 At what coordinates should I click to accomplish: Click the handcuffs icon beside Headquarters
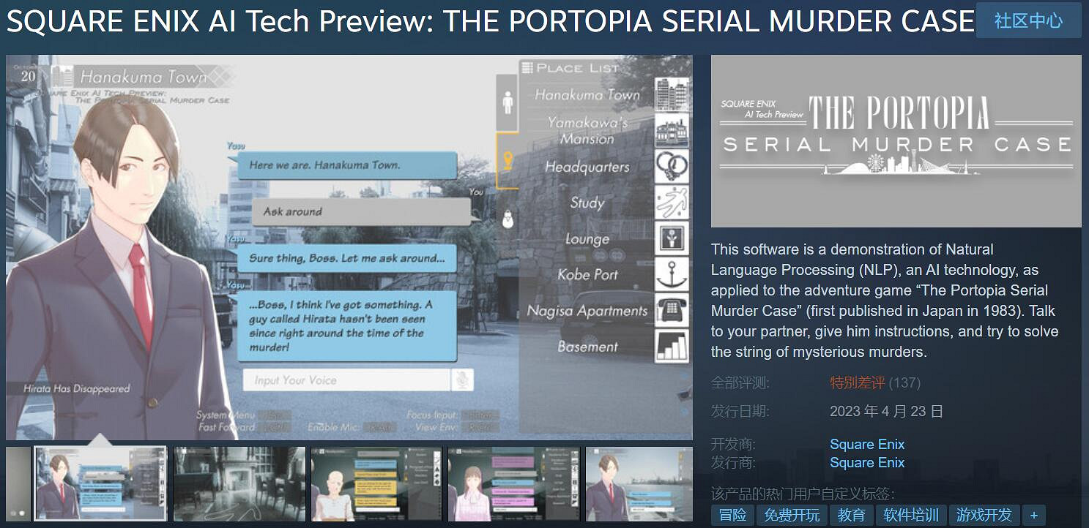(671, 166)
